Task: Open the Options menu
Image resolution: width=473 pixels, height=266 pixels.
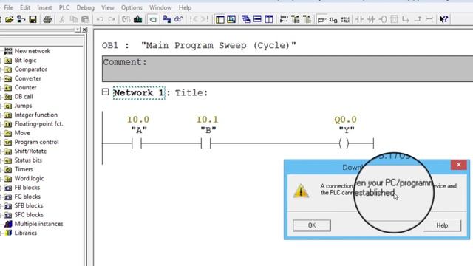Action: [x=132, y=7]
